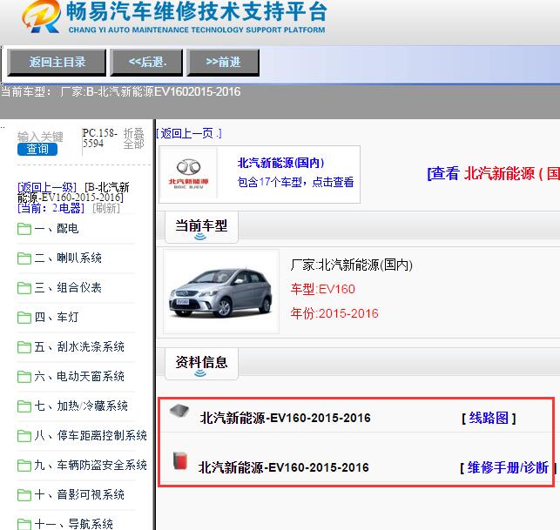The height and width of the screenshot is (530, 560).
Task: Click folder icon for 九、车辆防盗安全系统
Action: [x=24, y=466]
